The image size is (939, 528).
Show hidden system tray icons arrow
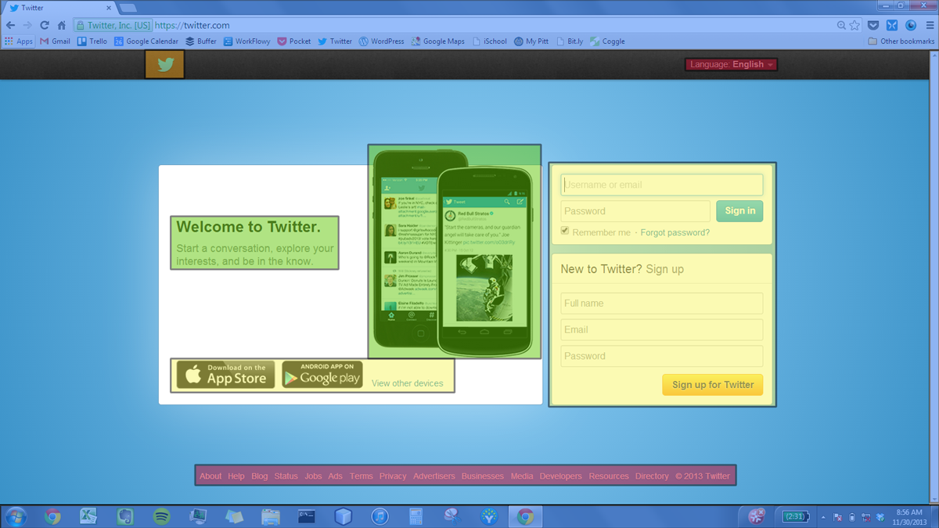[x=823, y=516]
